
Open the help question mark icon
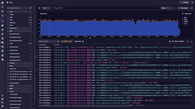click(x=192, y=2)
